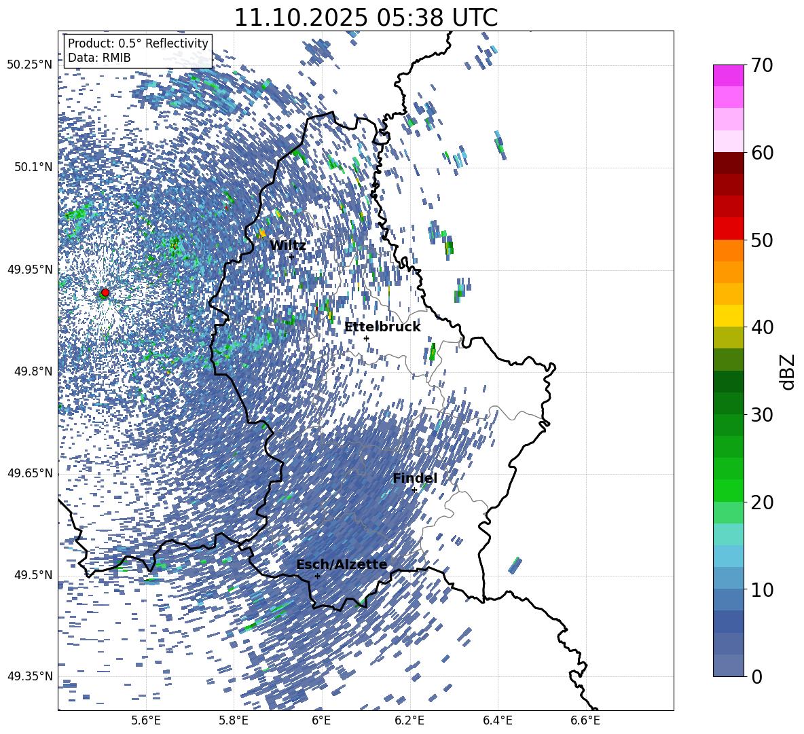Click the 6.4°E longitude tick label

point(497,721)
